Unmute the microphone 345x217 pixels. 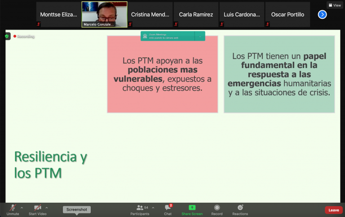pos(13,208)
